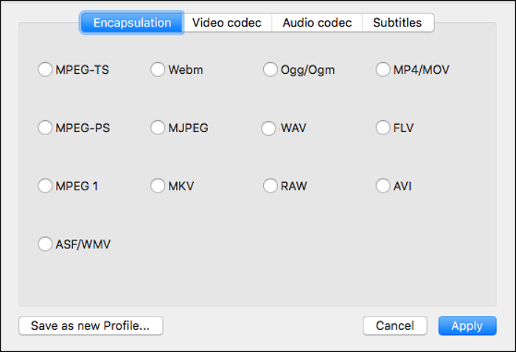
Task: Pick MP4/MOV as the container
Action: click(x=383, y=70)
